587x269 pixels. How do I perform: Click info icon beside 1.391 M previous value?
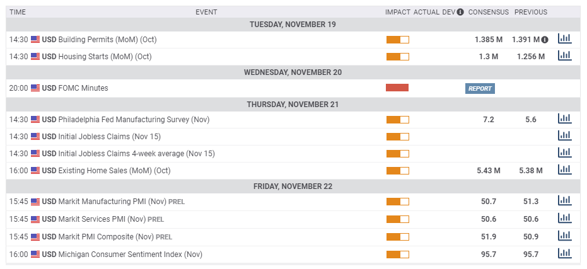[545, 39]
